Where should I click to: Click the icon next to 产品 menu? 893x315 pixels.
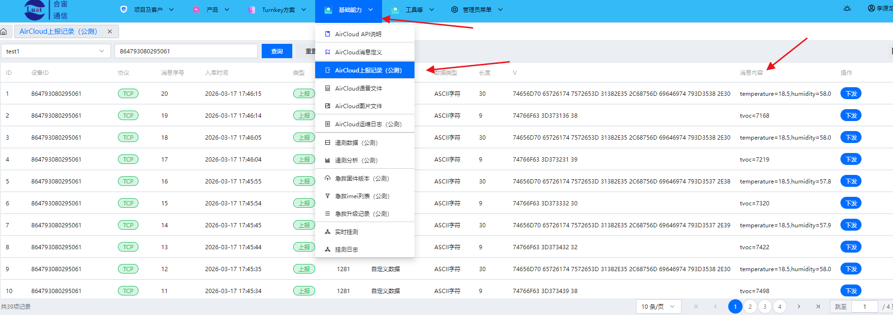[x=196, y=10]
